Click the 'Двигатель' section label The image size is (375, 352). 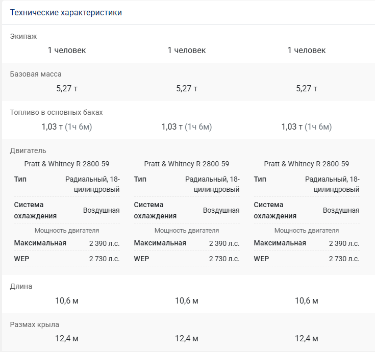click(x=28, y=150)
